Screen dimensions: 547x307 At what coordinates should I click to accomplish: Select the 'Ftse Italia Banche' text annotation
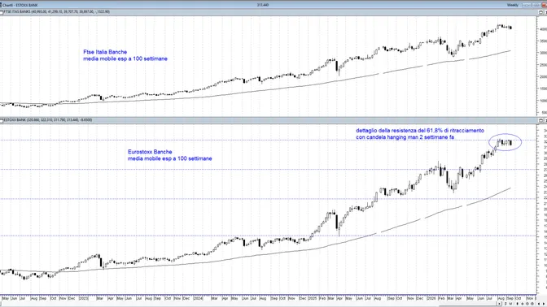(105, 52)
